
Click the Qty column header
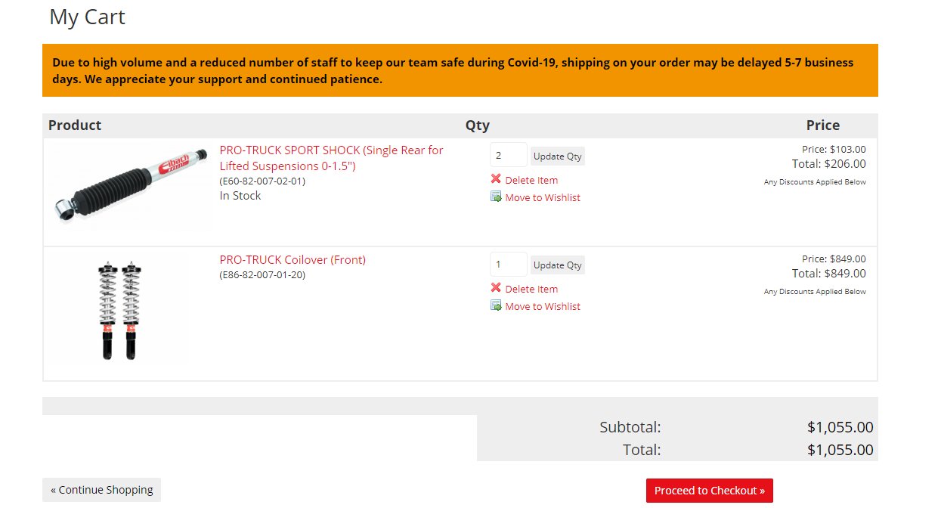click(x=478, y=125)
